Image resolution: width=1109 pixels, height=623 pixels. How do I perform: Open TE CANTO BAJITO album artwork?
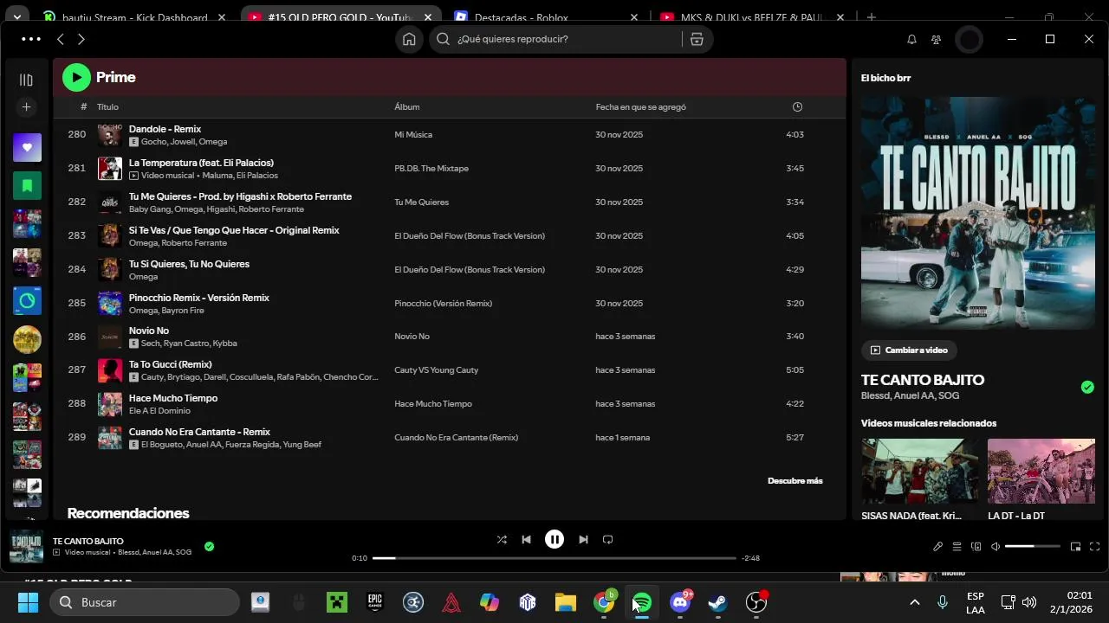[977, 213]
